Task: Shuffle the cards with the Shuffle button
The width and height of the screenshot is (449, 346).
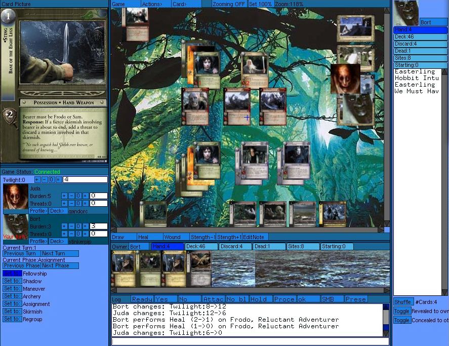Action: click(404, 302)
